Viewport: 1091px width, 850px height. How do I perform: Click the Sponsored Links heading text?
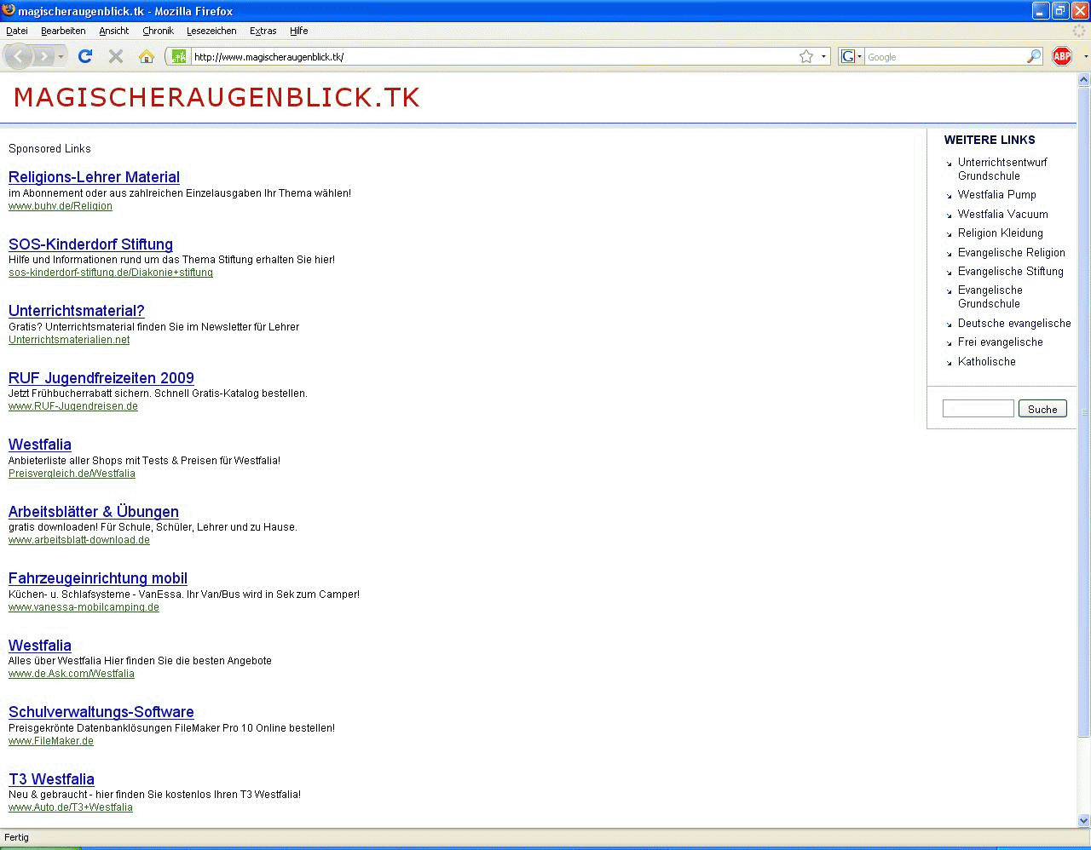(x=49, y=148)
